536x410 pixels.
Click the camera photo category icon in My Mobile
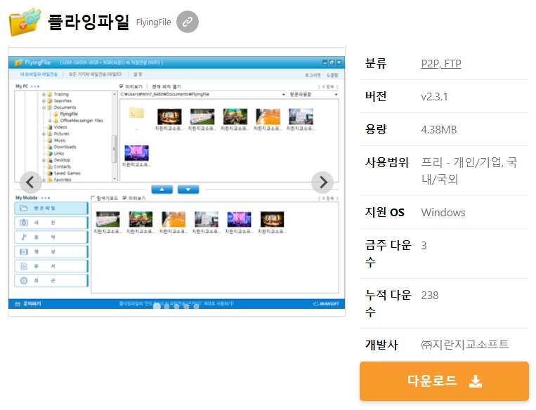[x=24, y=223]
